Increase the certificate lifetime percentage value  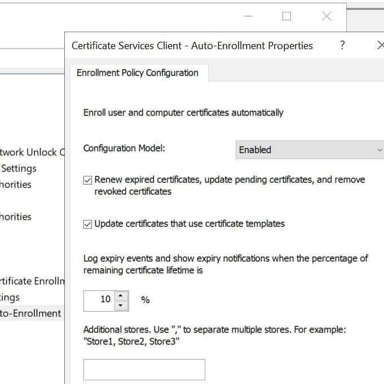point(122,295)
